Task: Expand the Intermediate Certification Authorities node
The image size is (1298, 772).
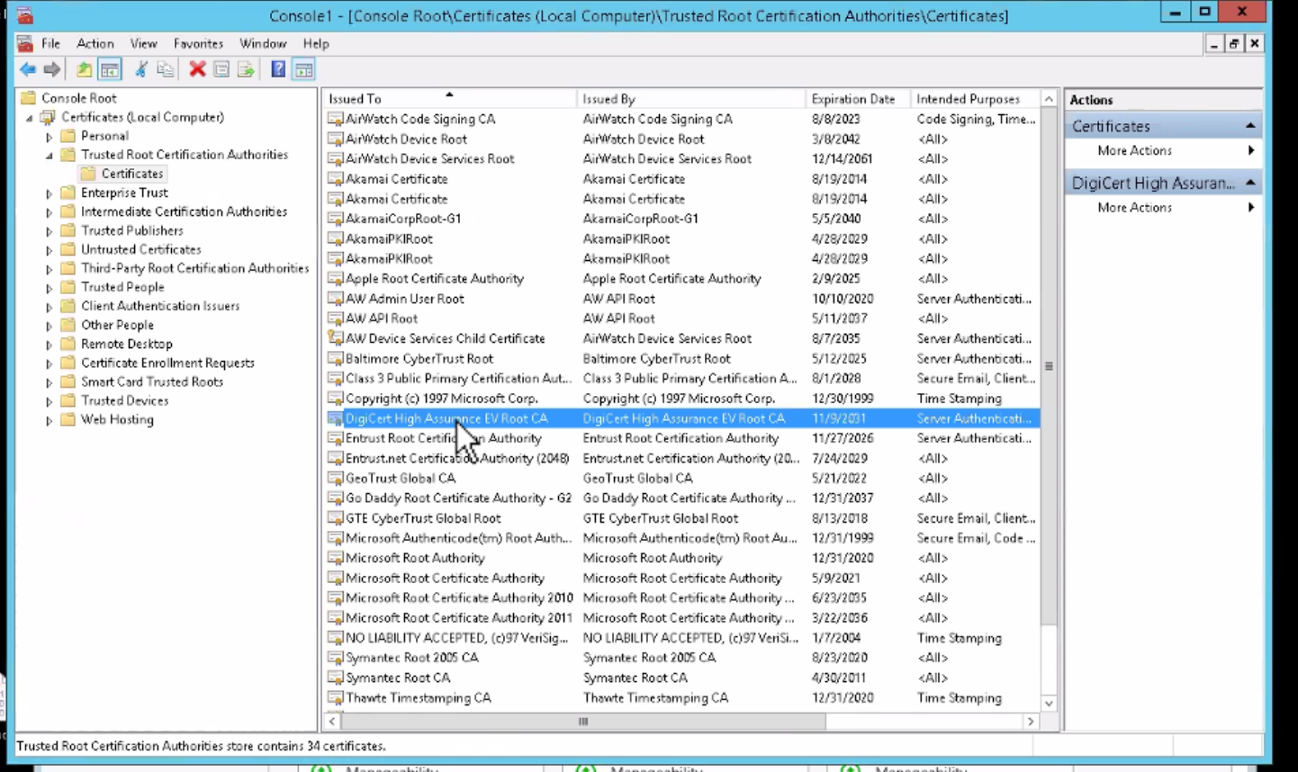Action: [x=50, y=212]
